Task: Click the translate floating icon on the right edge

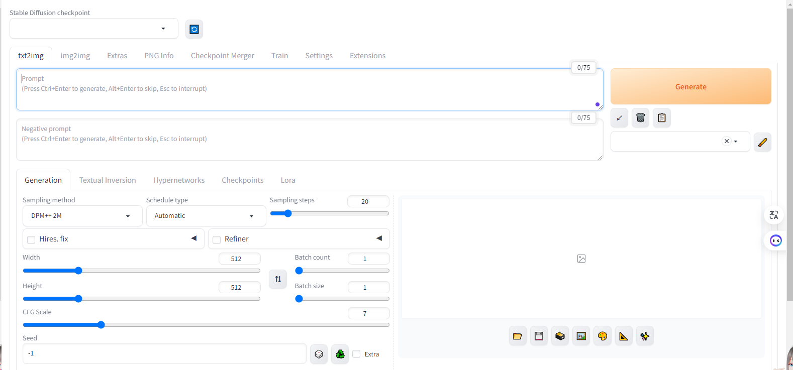Action: pyautogui.click(x=774, y=215)
